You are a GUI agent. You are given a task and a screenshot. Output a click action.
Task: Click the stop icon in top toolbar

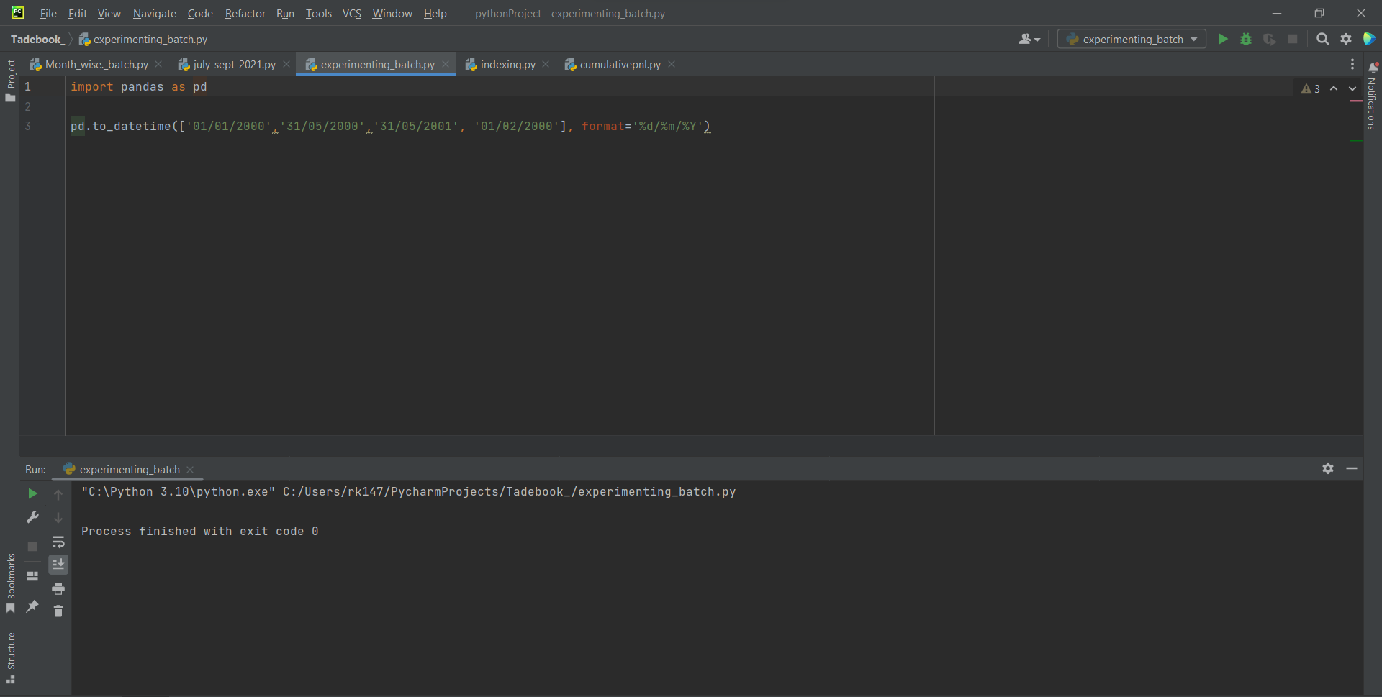coord(1293,39)
